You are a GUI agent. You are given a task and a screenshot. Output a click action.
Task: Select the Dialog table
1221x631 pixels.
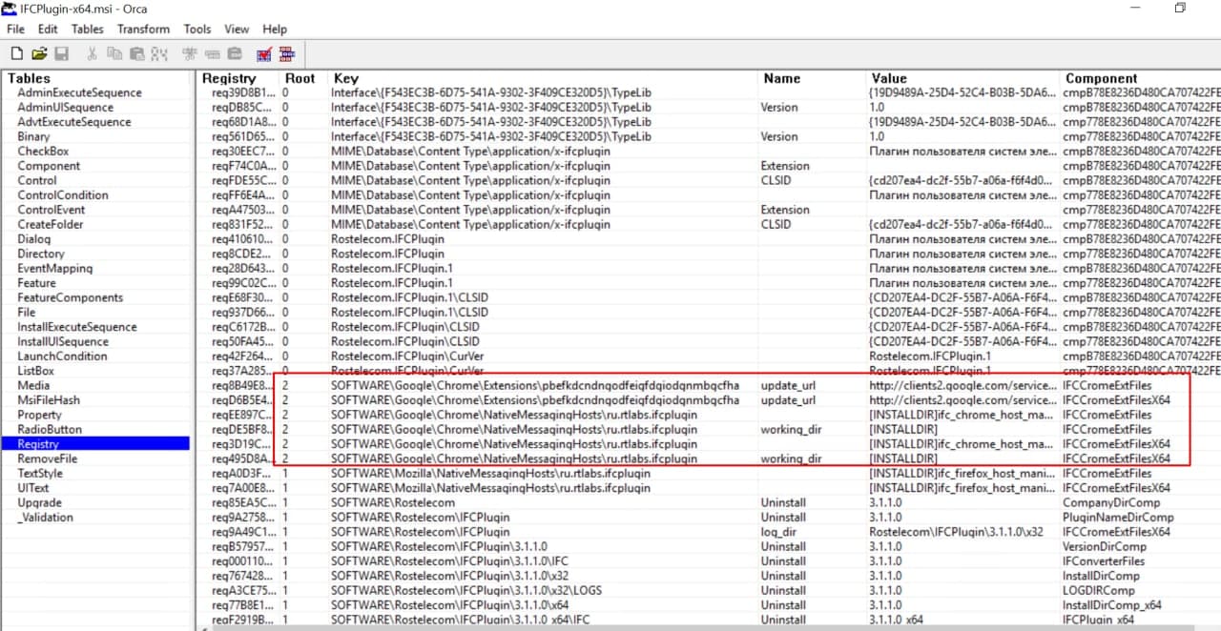tap(34, 239)
